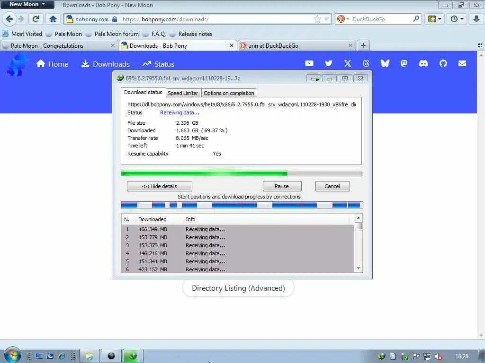This screenshot has width=485, height=363.
Task: Open the Windows Start orb
Action: (x=12, y=355)
